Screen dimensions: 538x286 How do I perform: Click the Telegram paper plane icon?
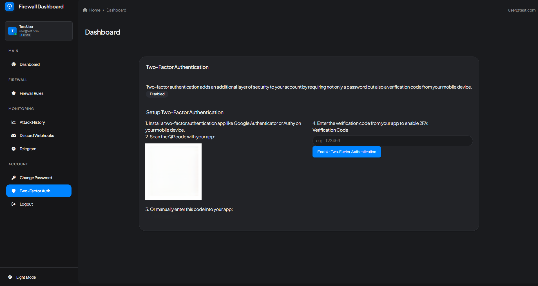point(14,149)
